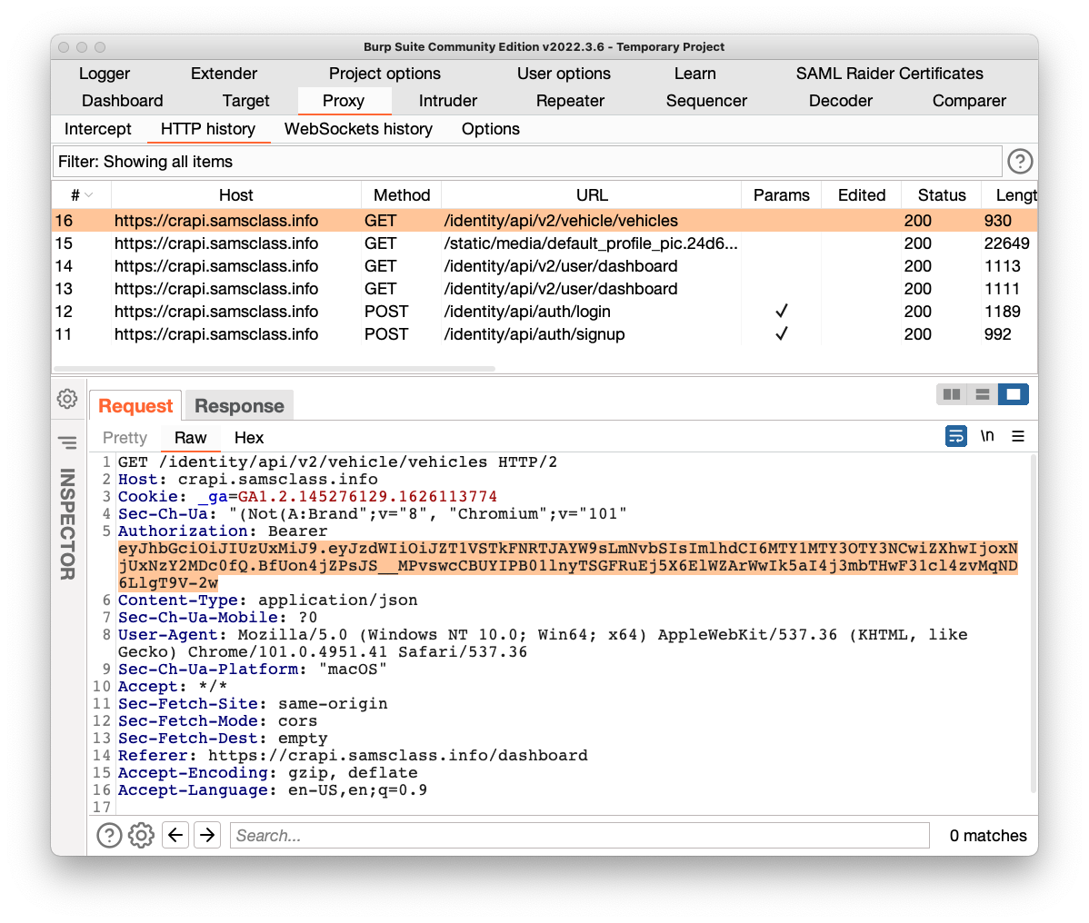Go to previous search match arrow
The height and width of the screenshot is (923, 1089).
click(175, 835)
